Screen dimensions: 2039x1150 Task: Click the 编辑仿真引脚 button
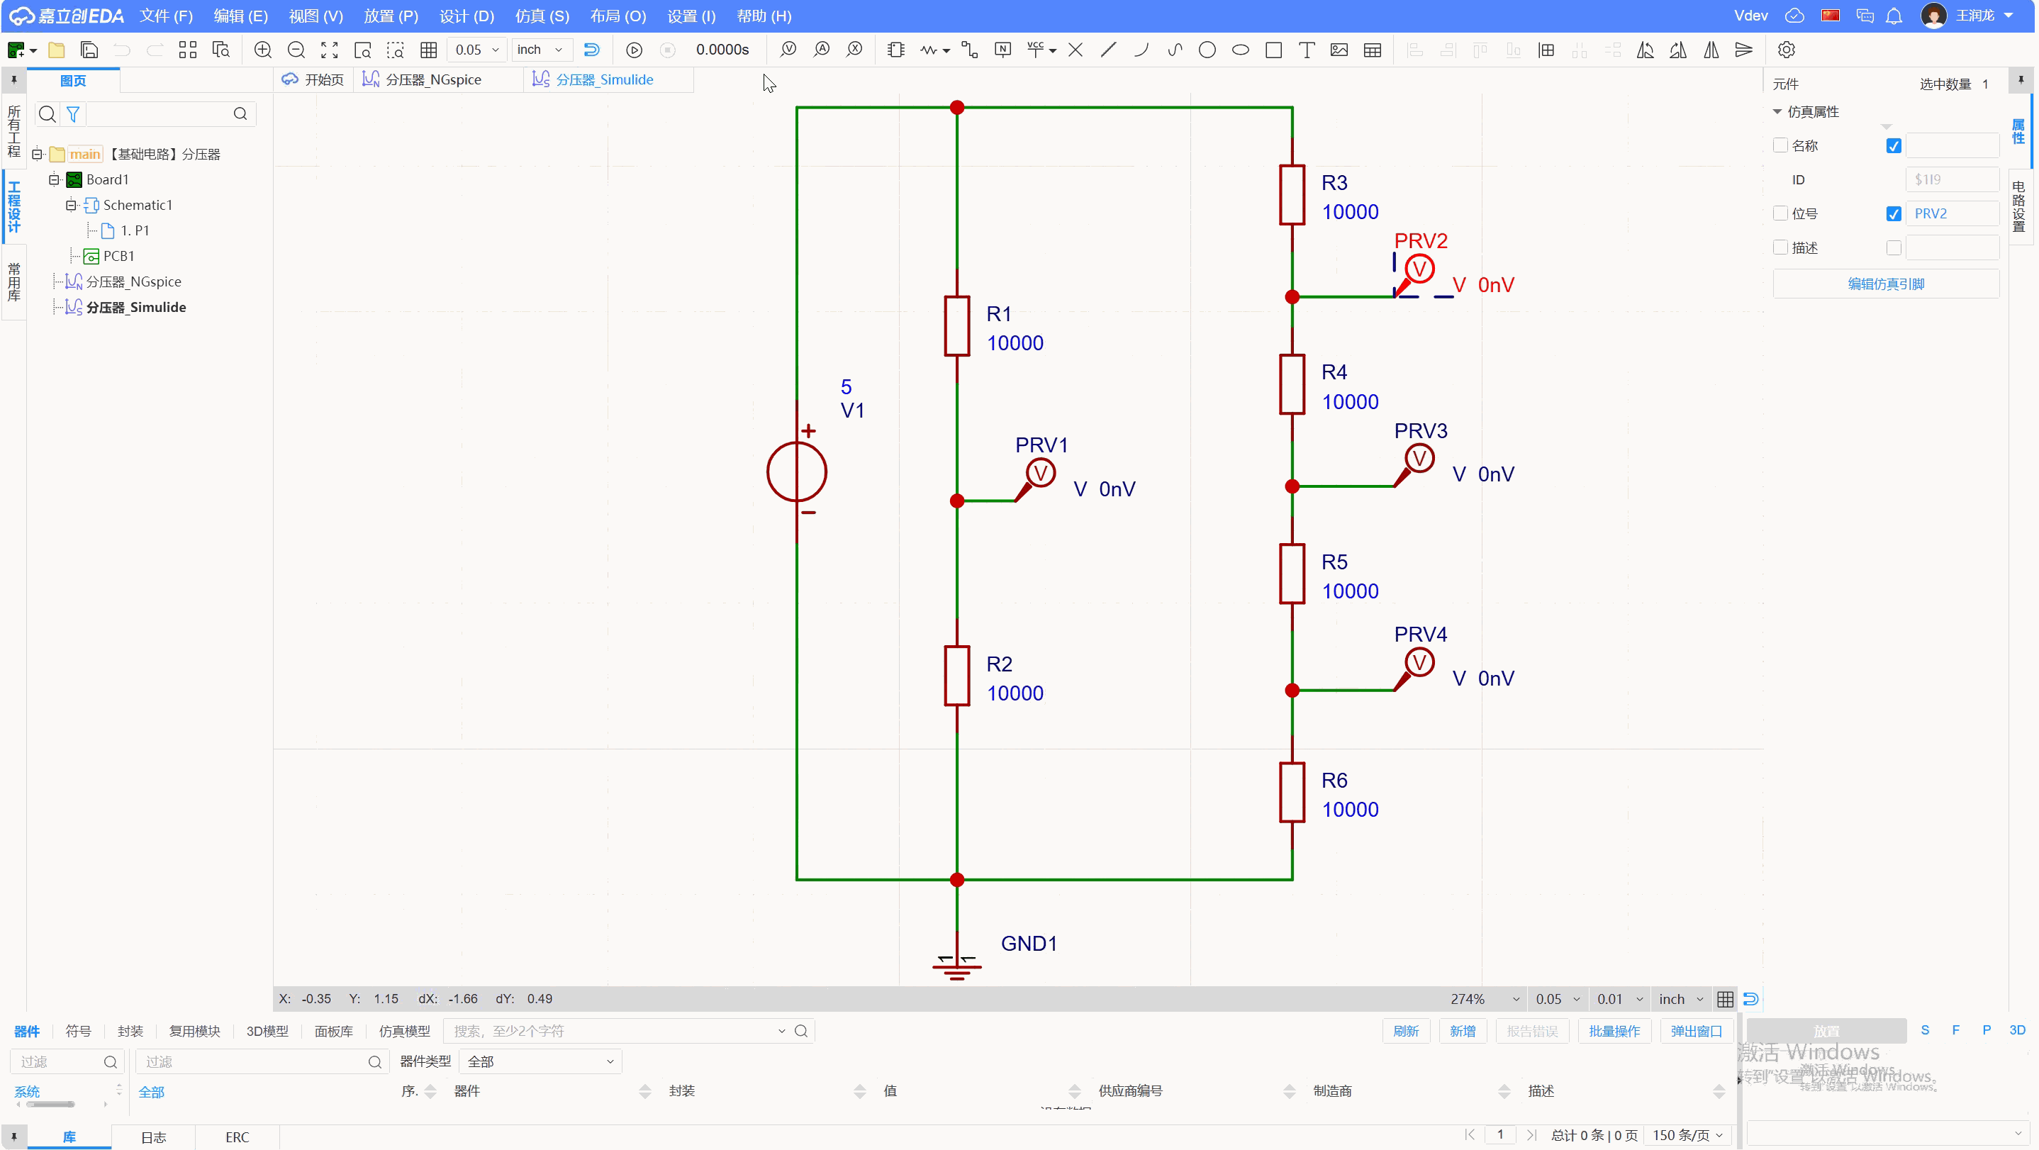point(1885,284)
